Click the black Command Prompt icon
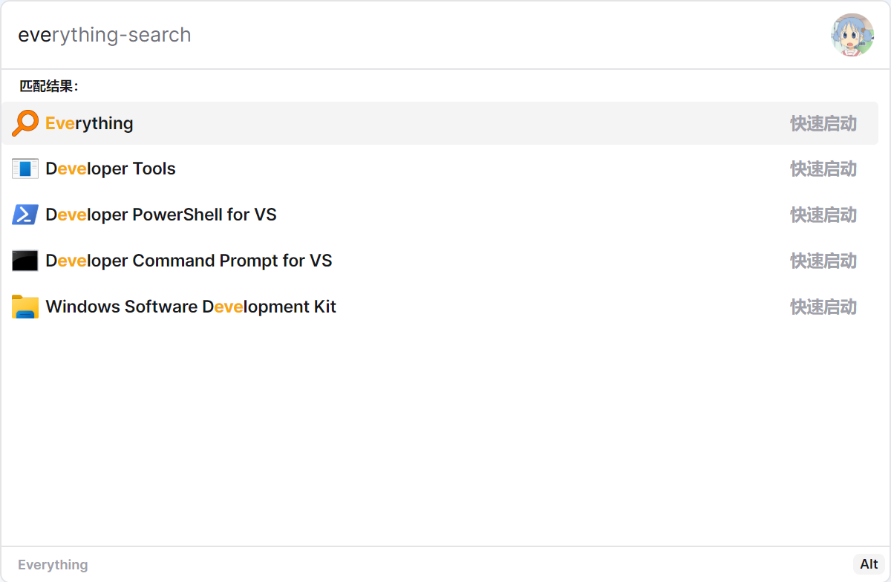This screenshot has width=891, height=582. point(25,261)
